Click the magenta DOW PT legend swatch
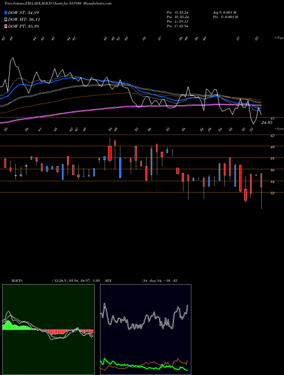This screenshot has width=284, height=375. pyautogui.click(x=6, y=26)
